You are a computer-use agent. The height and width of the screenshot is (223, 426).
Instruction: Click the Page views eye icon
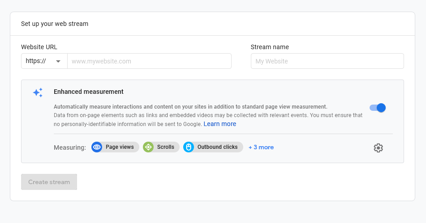[x=97, y=147]
